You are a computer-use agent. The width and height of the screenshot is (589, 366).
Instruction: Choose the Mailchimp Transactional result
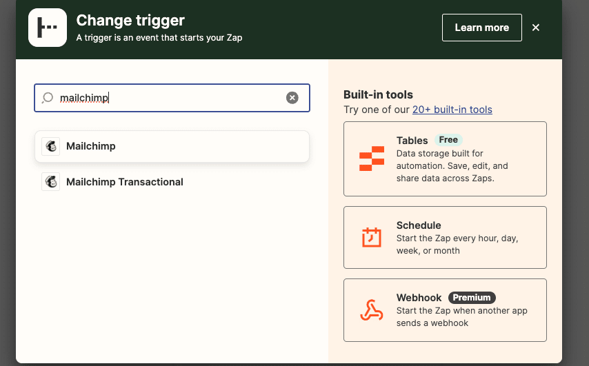pyautogui.click(x=172, y=182)
